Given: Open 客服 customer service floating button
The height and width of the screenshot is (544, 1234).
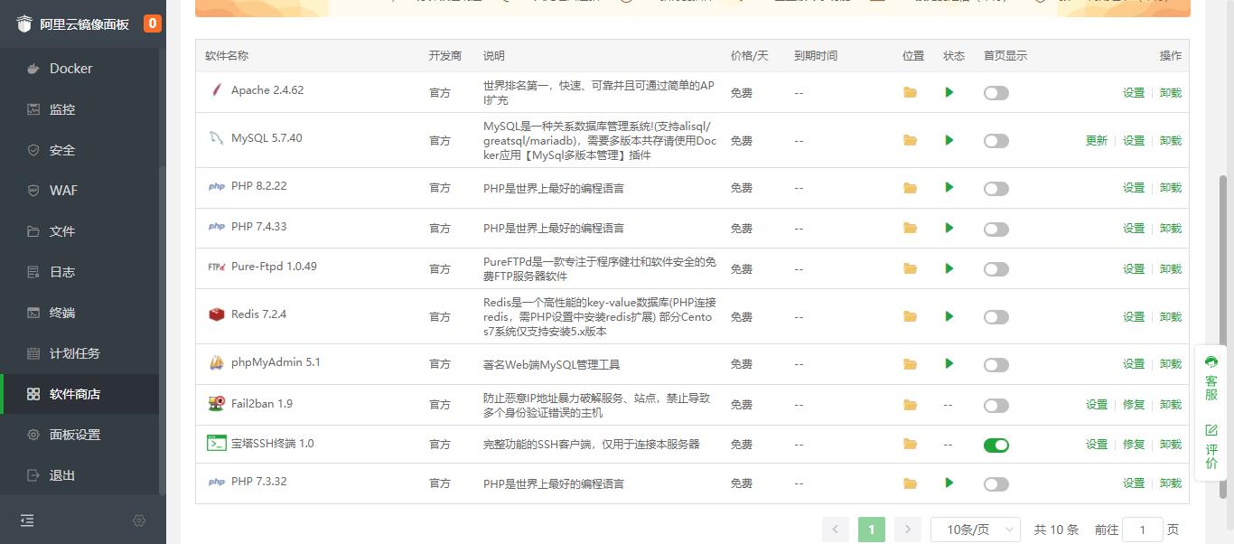Looking at the screenshot, I should [1211, 378].
